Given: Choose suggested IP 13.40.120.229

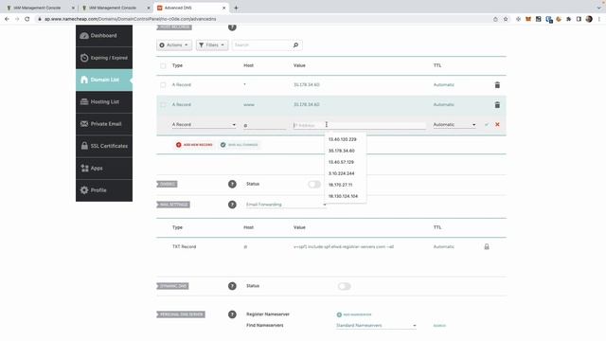Looking at the screenshot, I should (x=343, y=139).
